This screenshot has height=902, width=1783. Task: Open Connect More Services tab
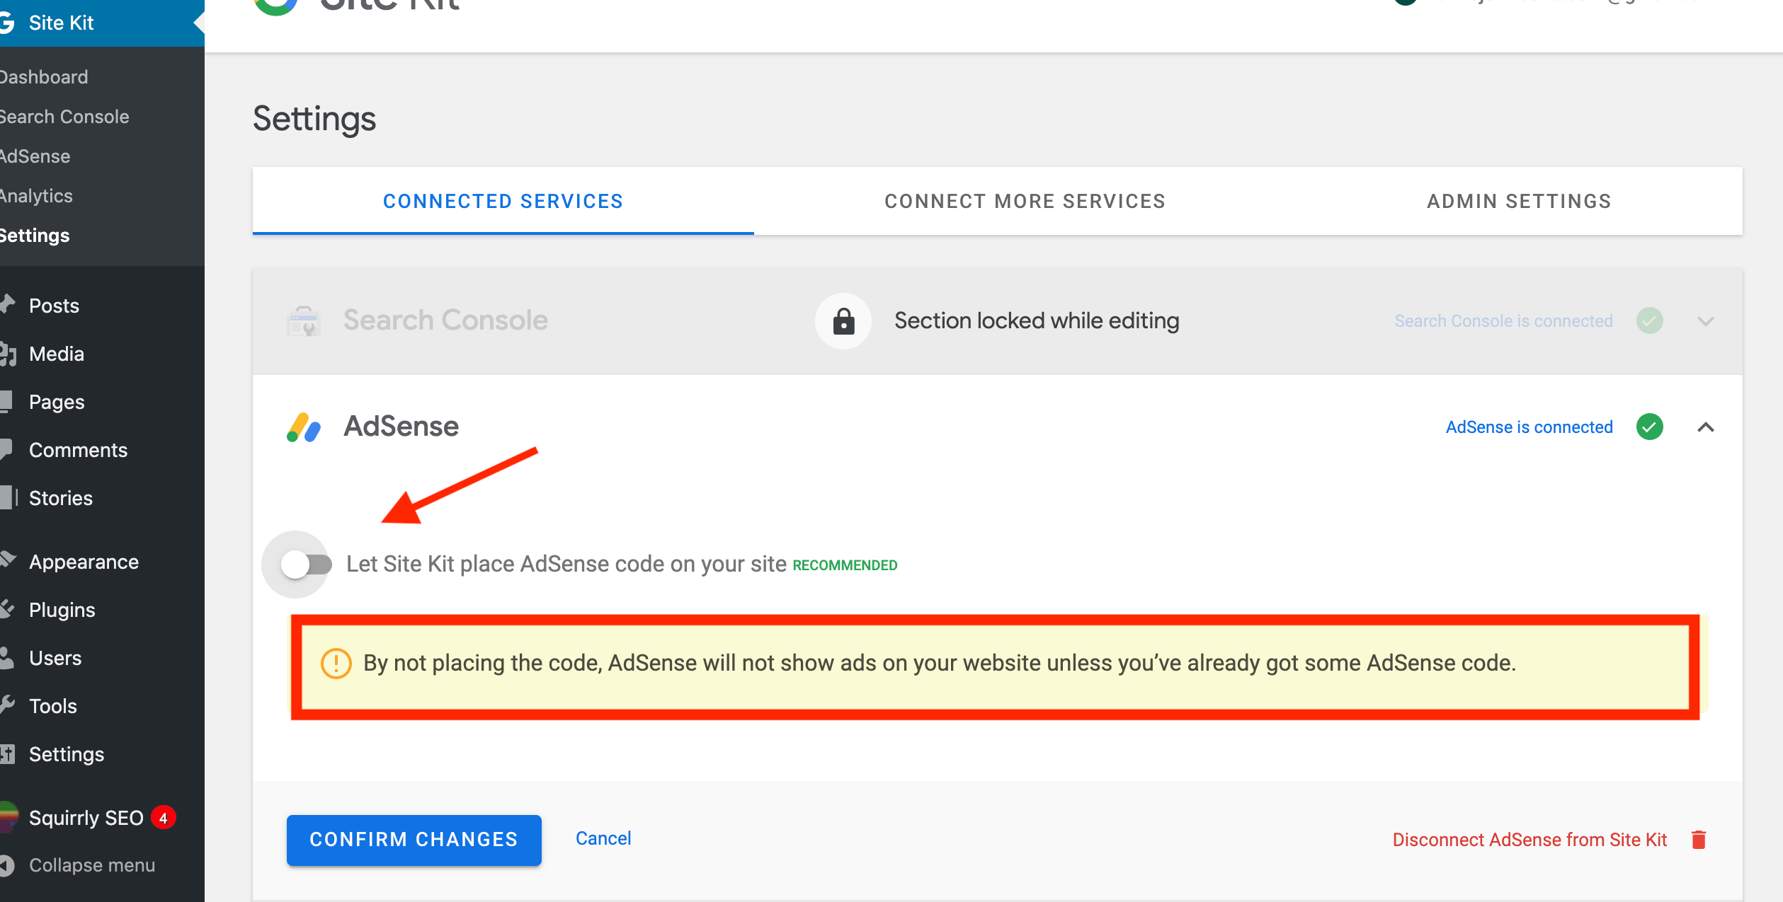1025,202
